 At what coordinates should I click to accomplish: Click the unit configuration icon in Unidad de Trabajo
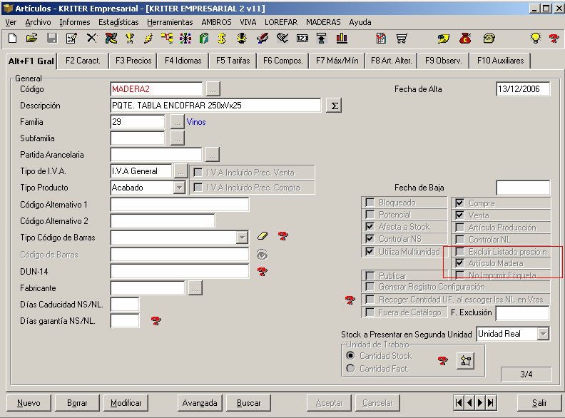(x=465, y=360)
